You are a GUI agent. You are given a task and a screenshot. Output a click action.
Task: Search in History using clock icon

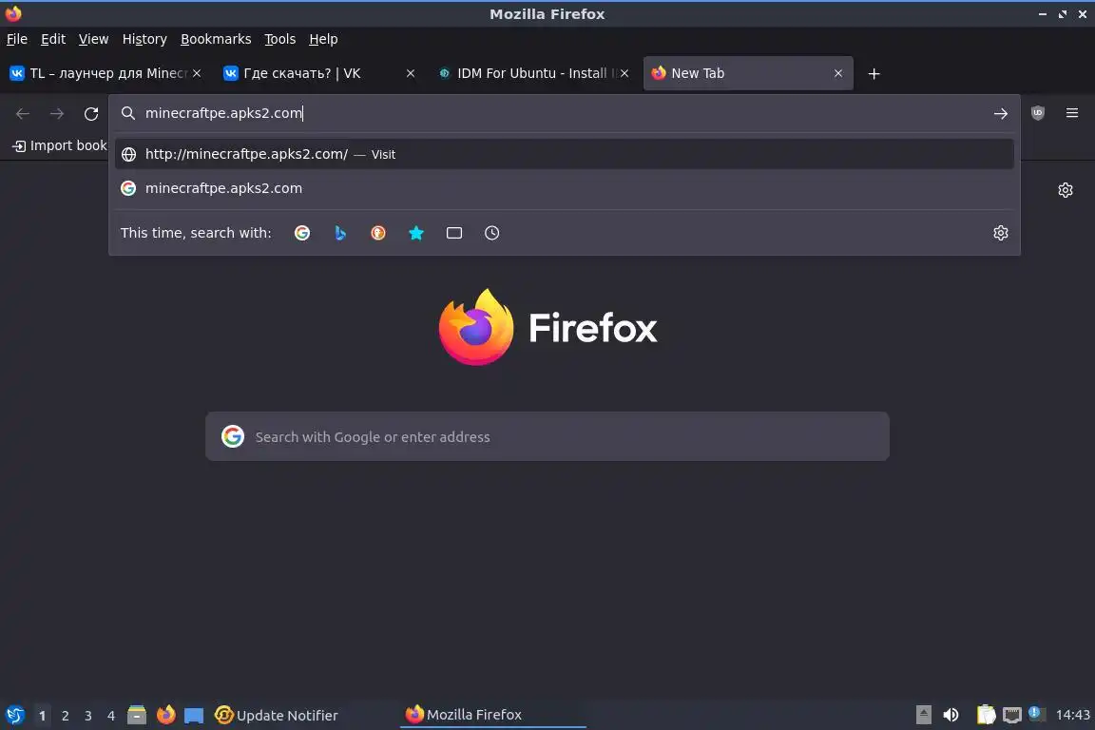coord(491,233)
